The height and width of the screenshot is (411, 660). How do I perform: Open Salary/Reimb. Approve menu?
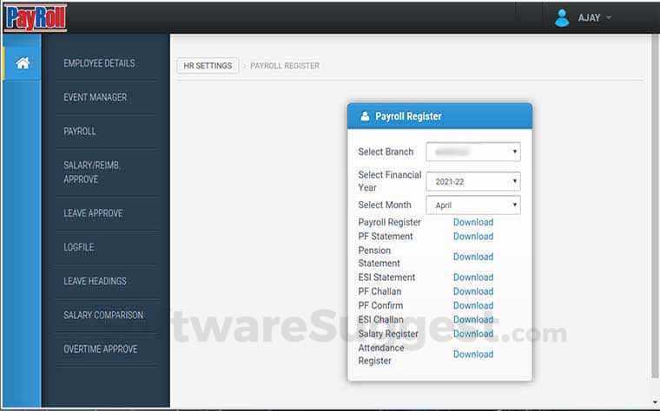92,173
